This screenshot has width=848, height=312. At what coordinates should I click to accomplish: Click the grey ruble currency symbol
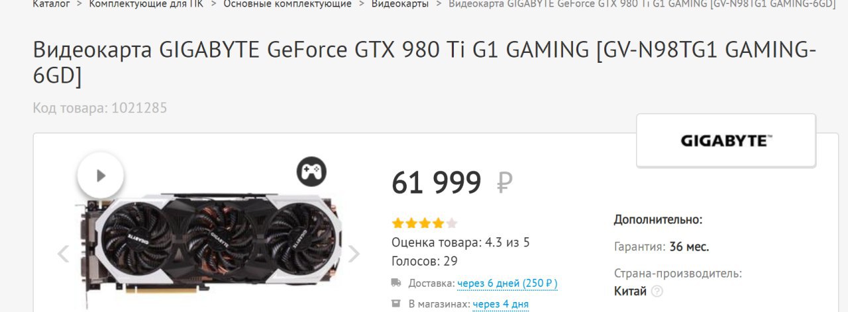[505, 182]
